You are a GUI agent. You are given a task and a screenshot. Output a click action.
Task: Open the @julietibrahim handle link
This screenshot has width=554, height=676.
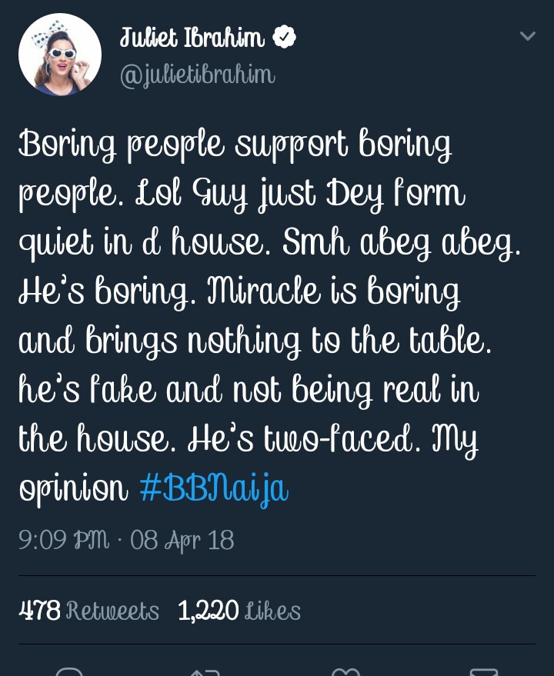pyautogui.click(x=198, y=75)
